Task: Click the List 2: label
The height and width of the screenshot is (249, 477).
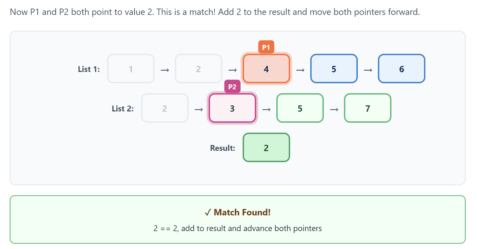Action: (x=123, y=108)
